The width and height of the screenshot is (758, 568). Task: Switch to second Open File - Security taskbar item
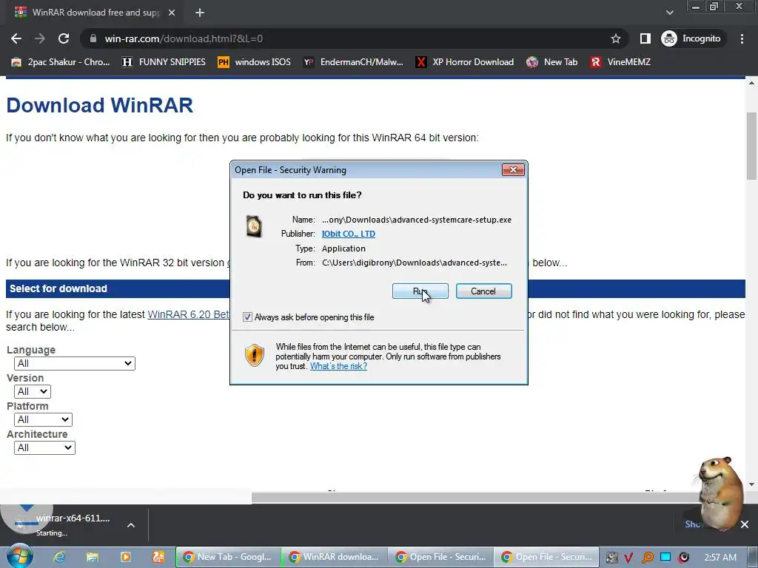pos(547,557)
